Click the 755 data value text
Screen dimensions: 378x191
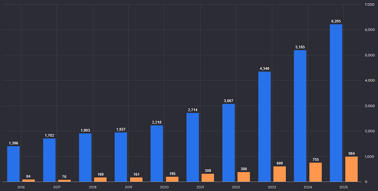(316, 159)
